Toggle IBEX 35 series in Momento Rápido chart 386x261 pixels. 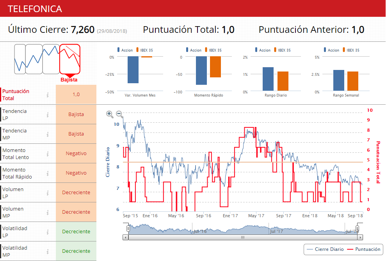213,50
